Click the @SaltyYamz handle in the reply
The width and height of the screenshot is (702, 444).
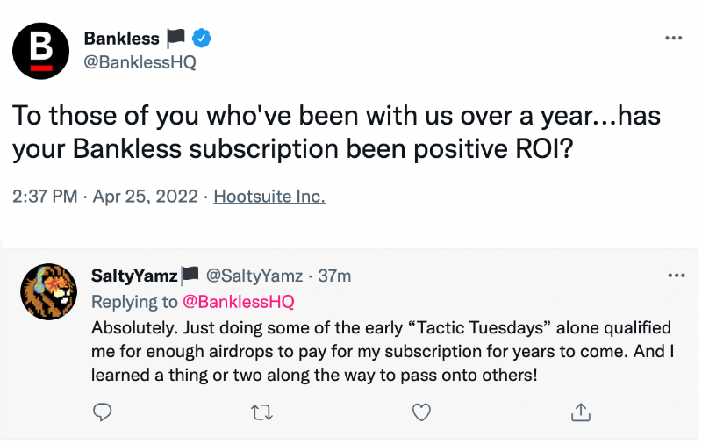[254, 276]
